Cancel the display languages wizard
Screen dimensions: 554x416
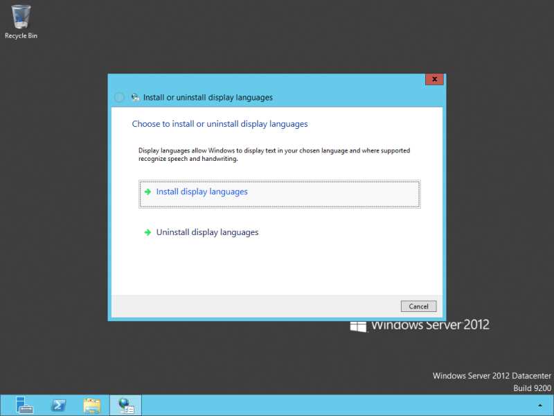pos(418,306)
